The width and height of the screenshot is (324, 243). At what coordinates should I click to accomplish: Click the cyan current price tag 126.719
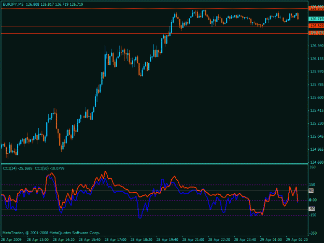pyautogui.click(x=316, y=19)
